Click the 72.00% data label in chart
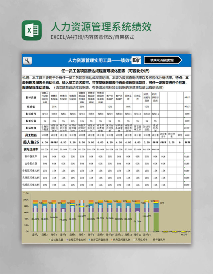Screen dimensions: 213x274 63,220
